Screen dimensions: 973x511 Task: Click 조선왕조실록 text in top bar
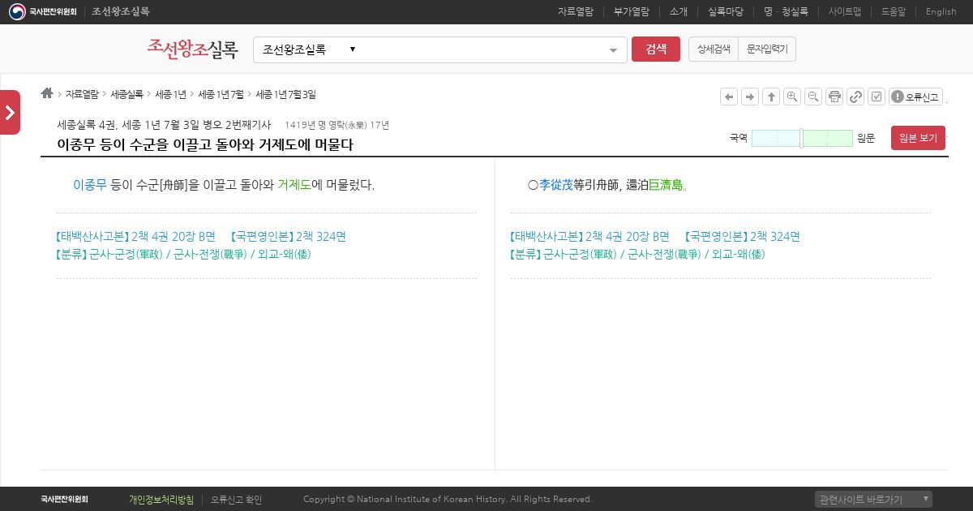(121, 11)
